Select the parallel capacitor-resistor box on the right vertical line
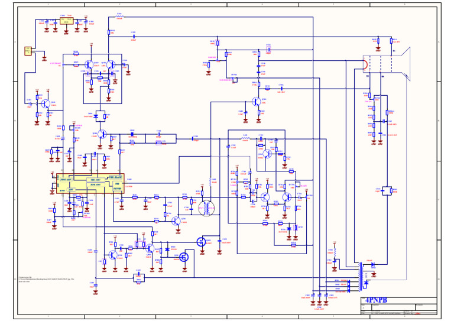The height and width of the screenshot is (321, 454). tap(387, 190)
